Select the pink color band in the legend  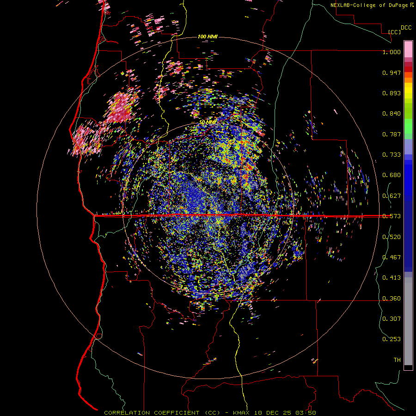coord(408,49)
